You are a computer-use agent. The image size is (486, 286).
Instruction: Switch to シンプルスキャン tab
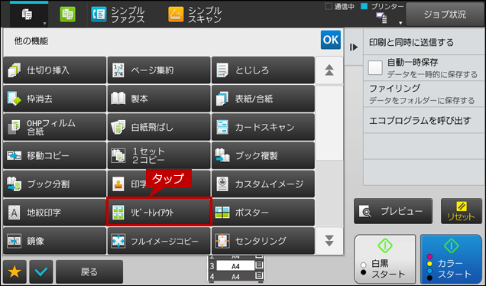pyautogui.click(x=195, y=15)
